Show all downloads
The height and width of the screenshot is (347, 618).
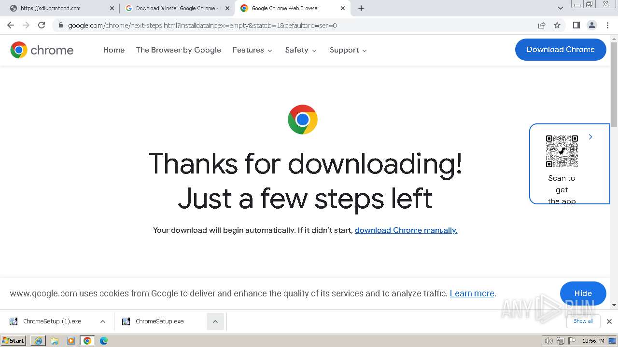[583, 321]
